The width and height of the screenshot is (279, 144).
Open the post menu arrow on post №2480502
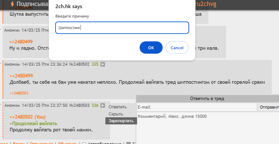(103, 64)
